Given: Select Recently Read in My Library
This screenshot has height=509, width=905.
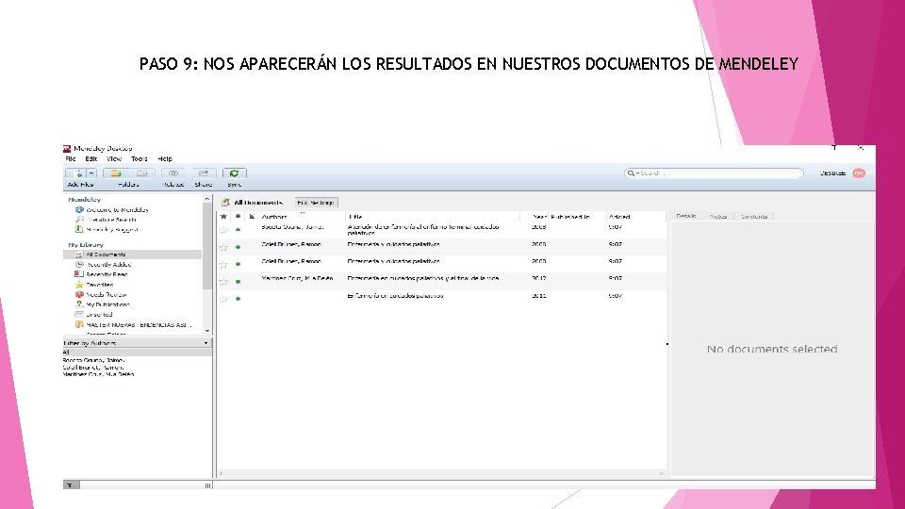Looking at the screenshot, I should [102, 274].
